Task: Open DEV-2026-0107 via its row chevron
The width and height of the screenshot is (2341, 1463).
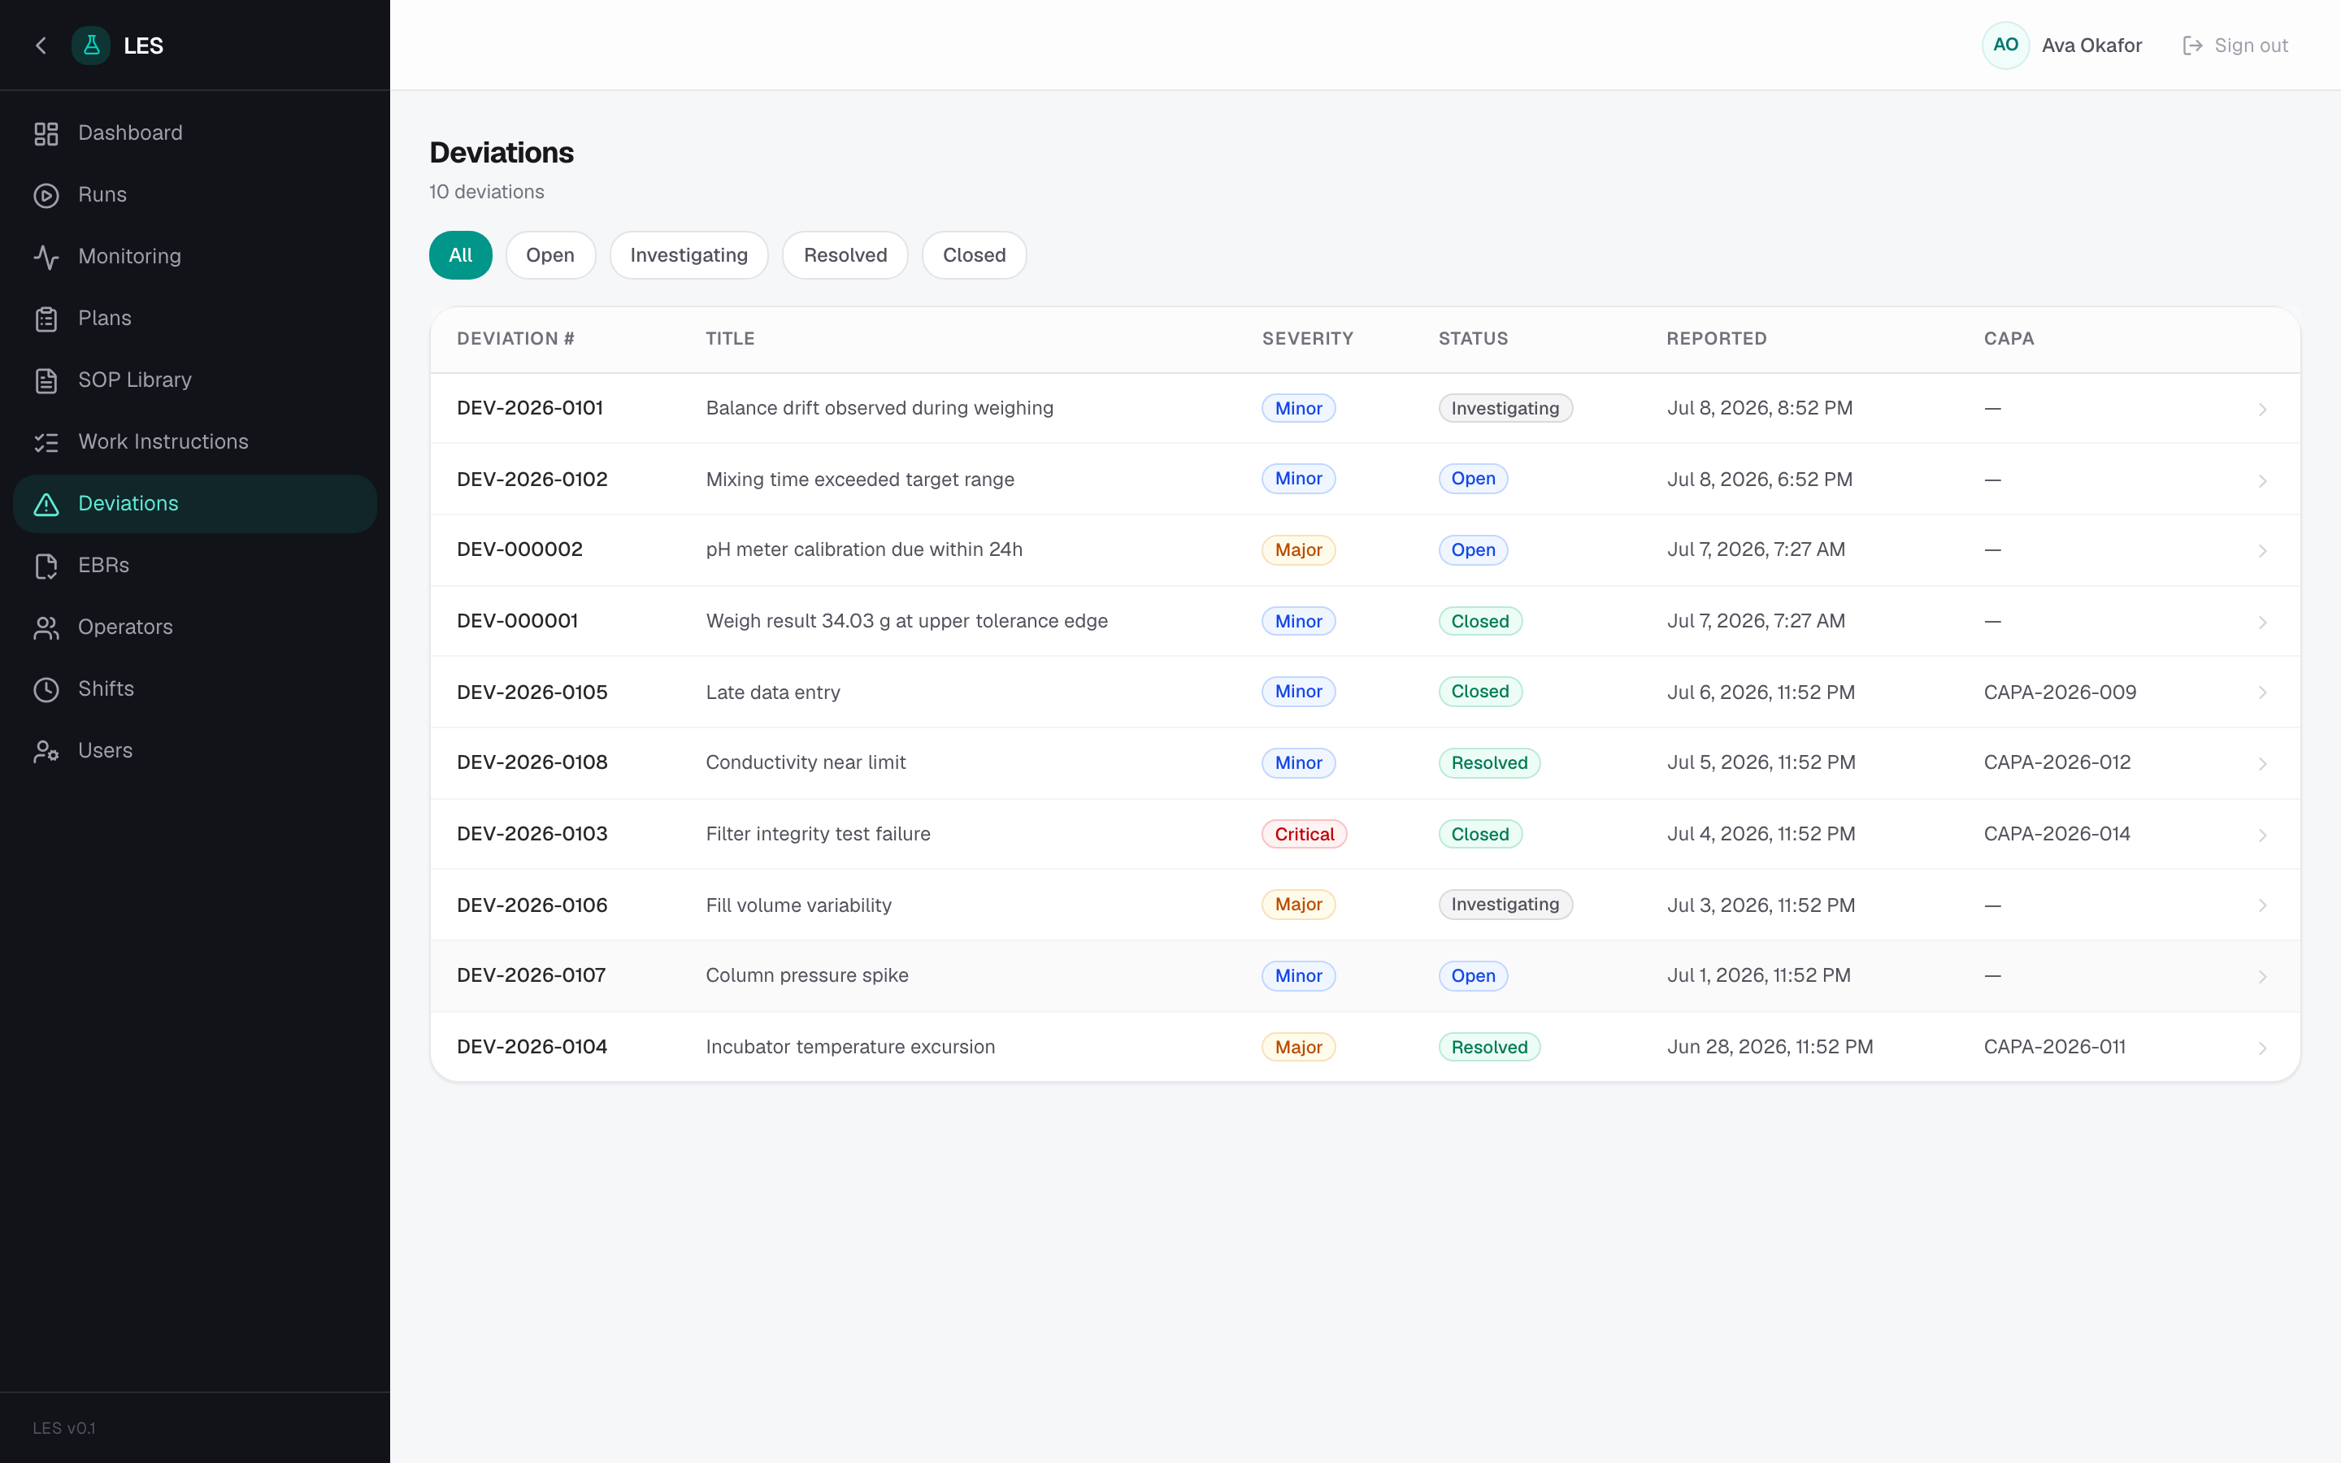Action: [2261, 976]
